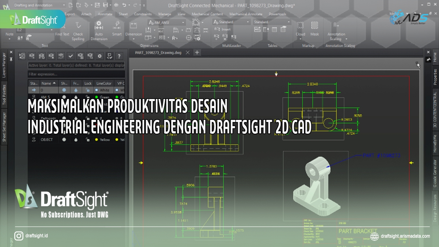The width and height of the screenshot is (439, 247).
Task: Click the gear settings icon in Layers Manager
Action: [x=100, y=56]
